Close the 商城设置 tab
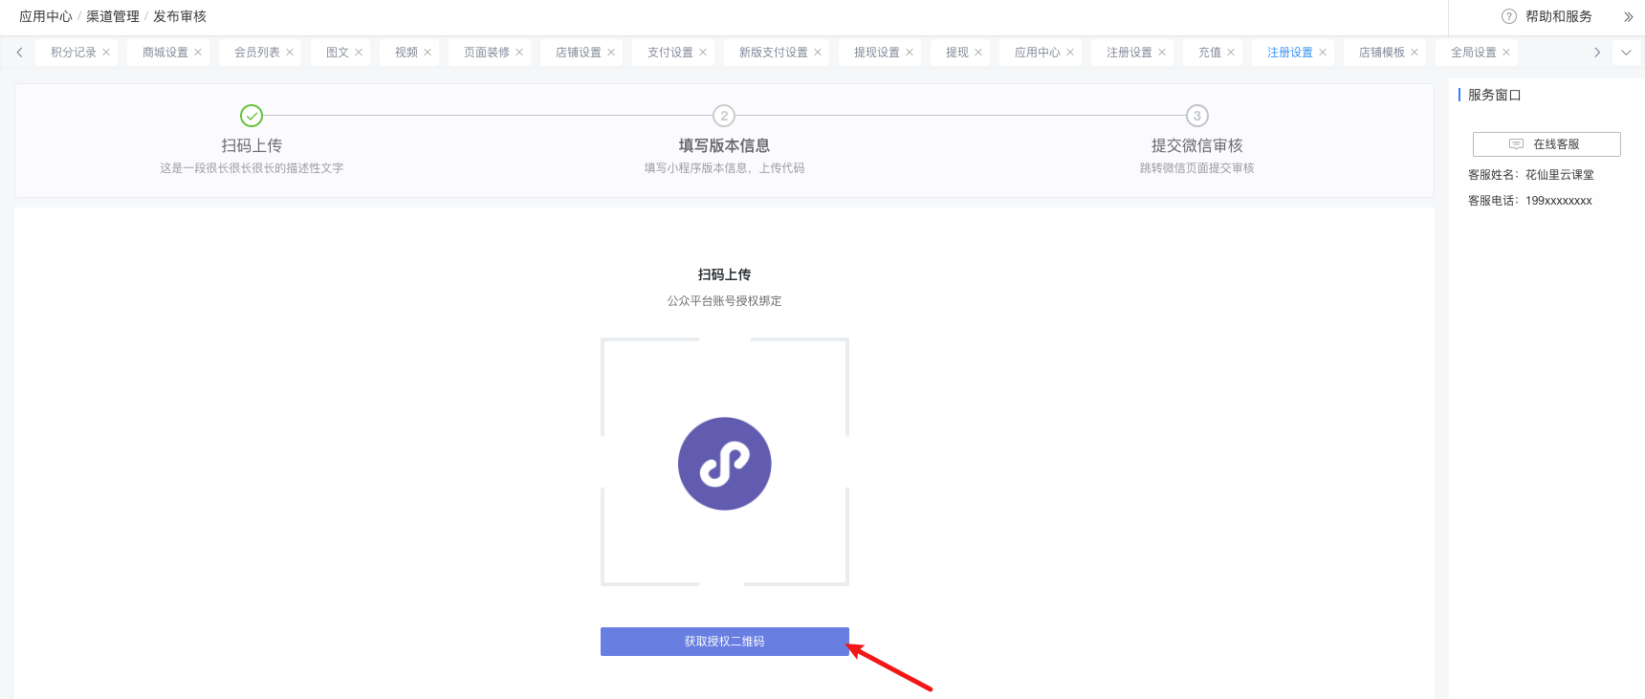This screenshot has height=699, width=1645. point(198,53)
